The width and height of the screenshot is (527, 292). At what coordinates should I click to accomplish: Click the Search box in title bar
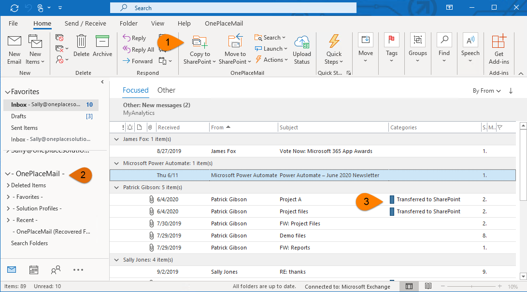[233, 8]
